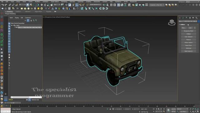Click the Motion Capture utility button
Screen dimensions: 200x113
click(x=188, y=43)
